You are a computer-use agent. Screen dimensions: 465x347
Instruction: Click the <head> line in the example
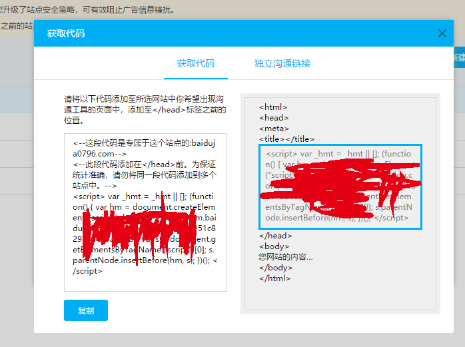(274, 118)
